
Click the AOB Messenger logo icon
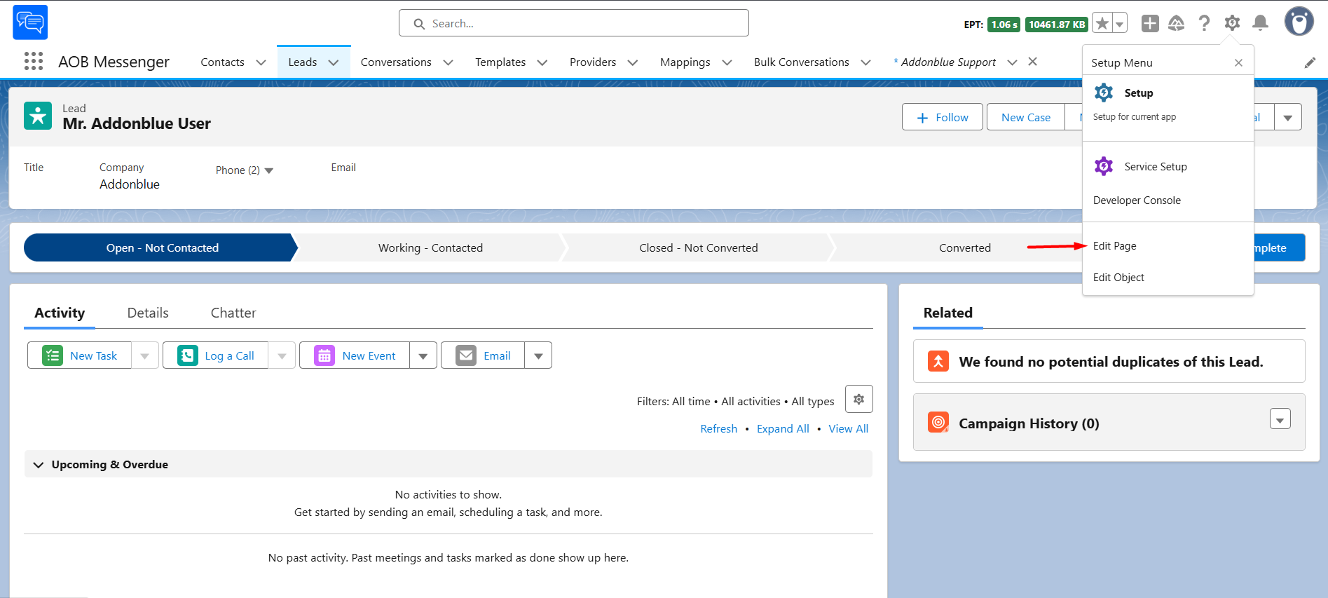(30, 22)
